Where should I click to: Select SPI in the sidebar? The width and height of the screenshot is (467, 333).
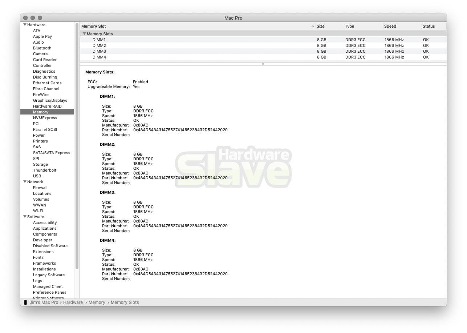click(36, 159)
